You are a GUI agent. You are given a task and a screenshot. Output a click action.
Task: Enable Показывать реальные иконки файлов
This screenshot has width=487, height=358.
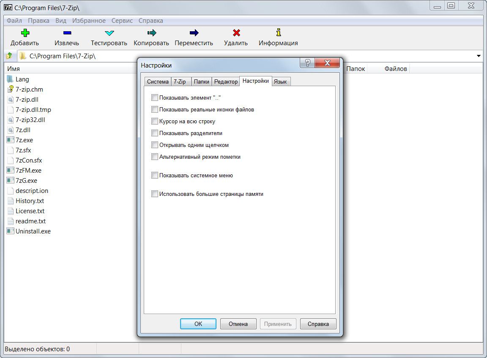point(154,109)
